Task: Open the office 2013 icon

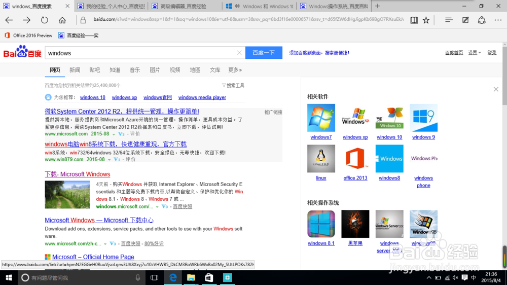Action: pyautogui.click(x=355, y=159)
